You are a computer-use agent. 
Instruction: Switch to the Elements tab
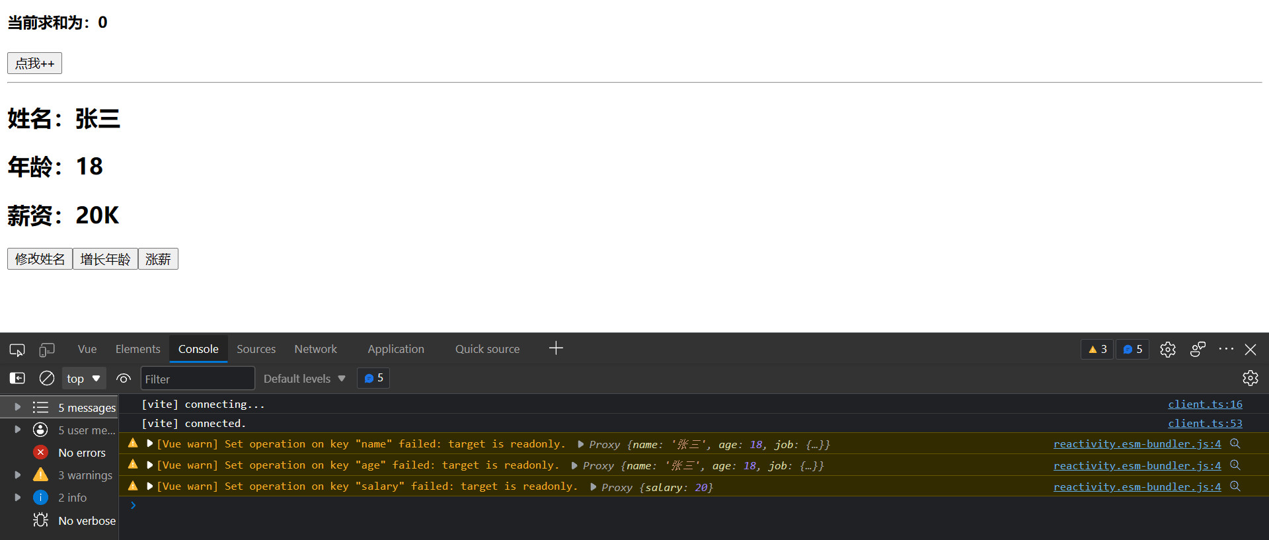(x=138, y=349)
